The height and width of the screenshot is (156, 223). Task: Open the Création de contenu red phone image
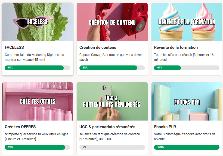tap(112, 22)
